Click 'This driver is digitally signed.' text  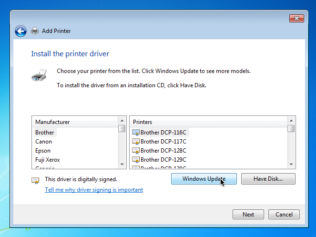[x=81, y=179]
